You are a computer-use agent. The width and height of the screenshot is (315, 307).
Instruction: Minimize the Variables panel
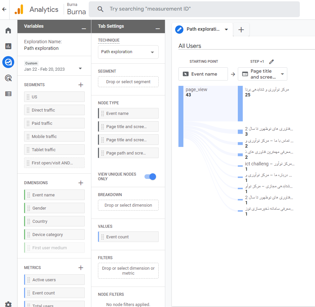84,29
